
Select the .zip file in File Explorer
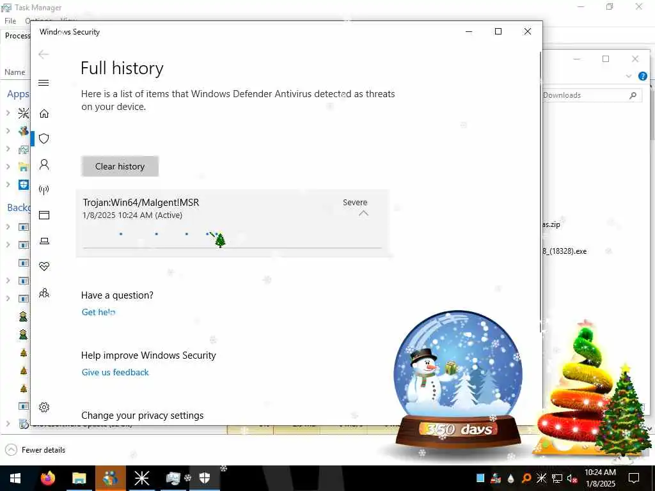pyautogui.click(x=551, y=224)
